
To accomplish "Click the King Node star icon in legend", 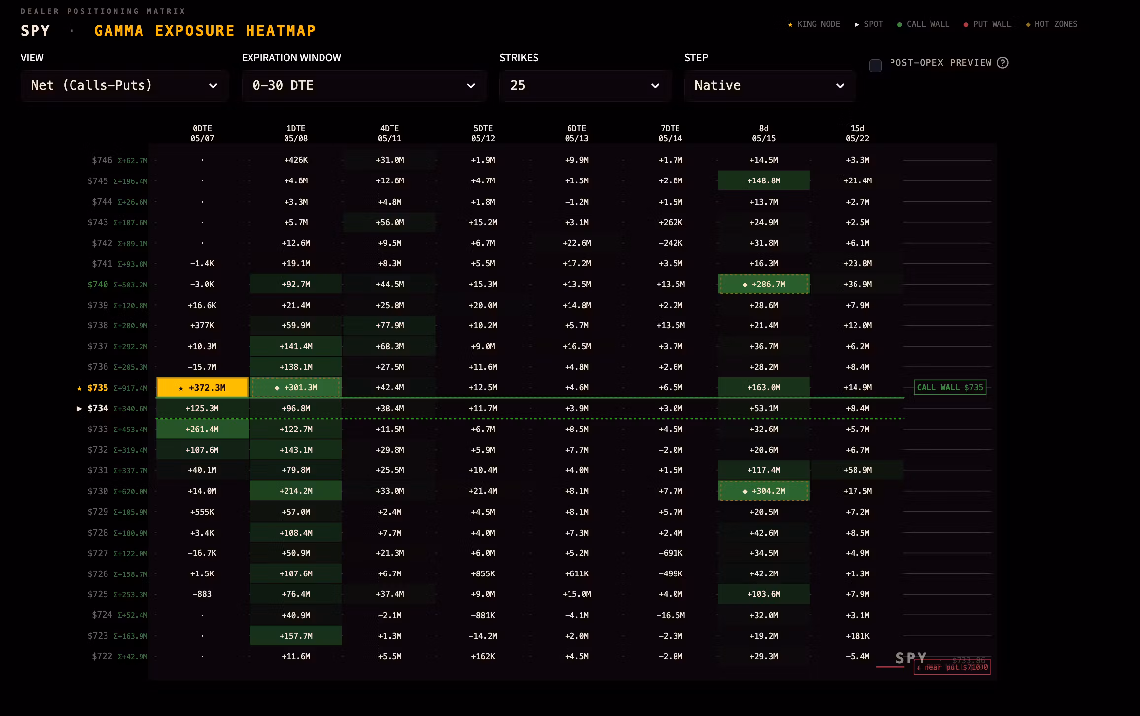I will (x=790, y=24).
